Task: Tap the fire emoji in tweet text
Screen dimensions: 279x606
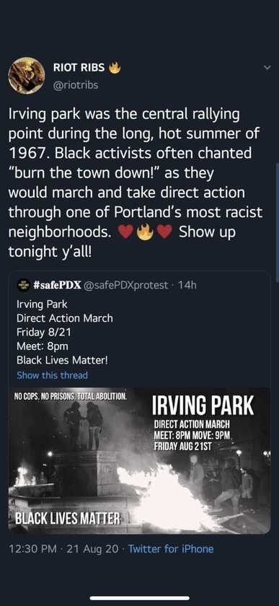Action: (x=144, y=233)
